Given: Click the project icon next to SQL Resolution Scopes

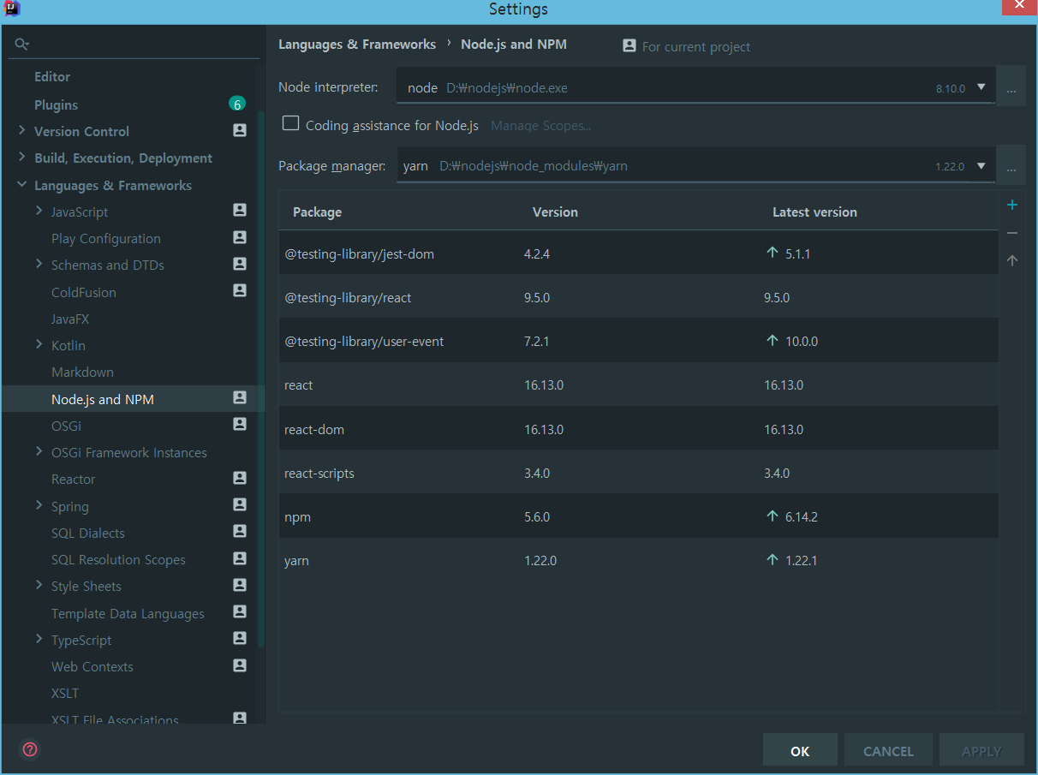Looking at the screenshot, I should point(240,558).
